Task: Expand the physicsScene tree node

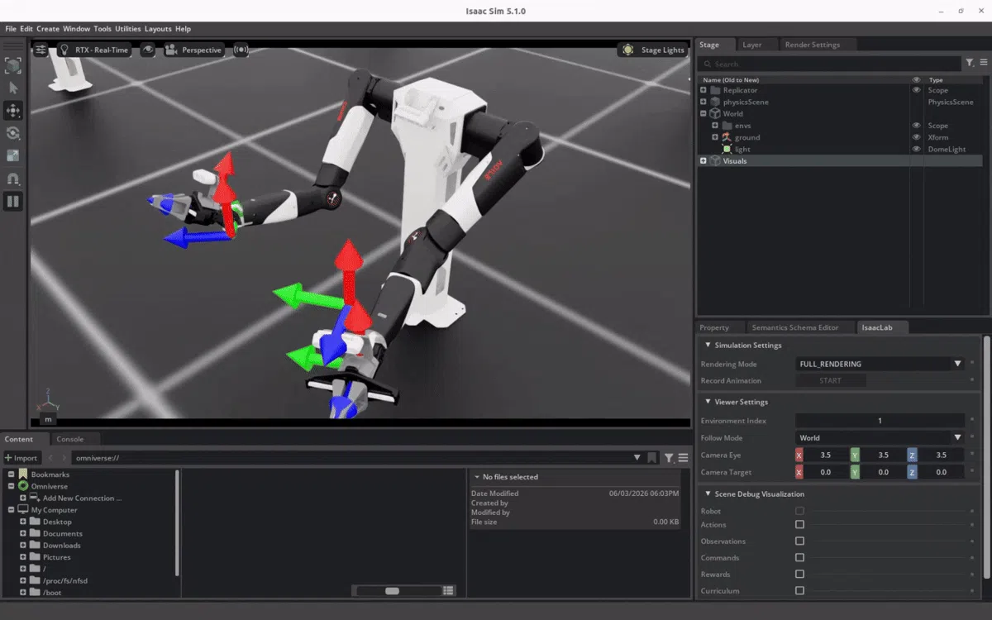Action: tap(703, 102)
